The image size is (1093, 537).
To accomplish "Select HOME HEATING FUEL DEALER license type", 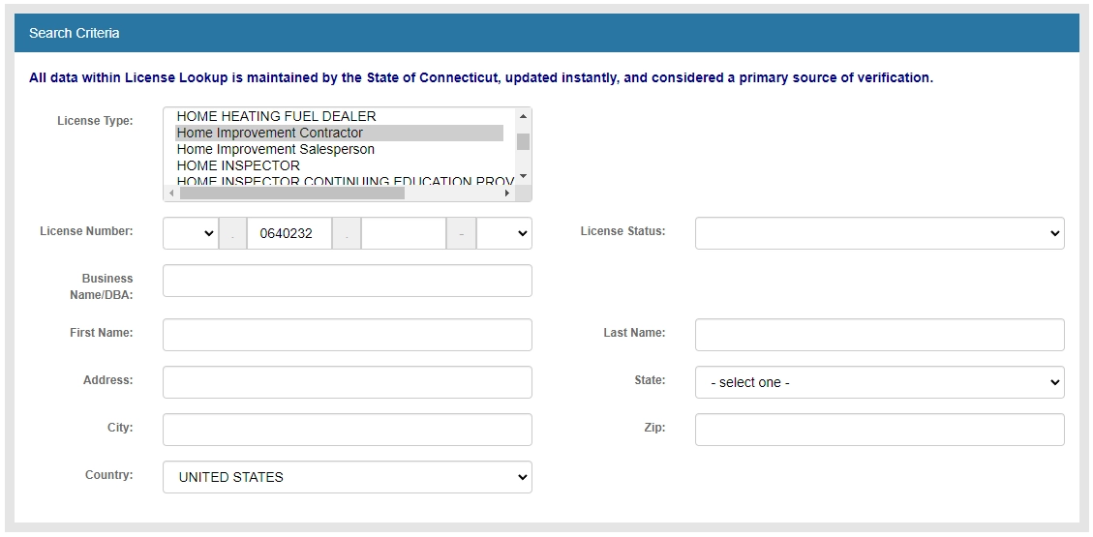I will 276,116.
